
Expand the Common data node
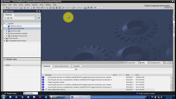pyautogui.click(x=7, y=31)
